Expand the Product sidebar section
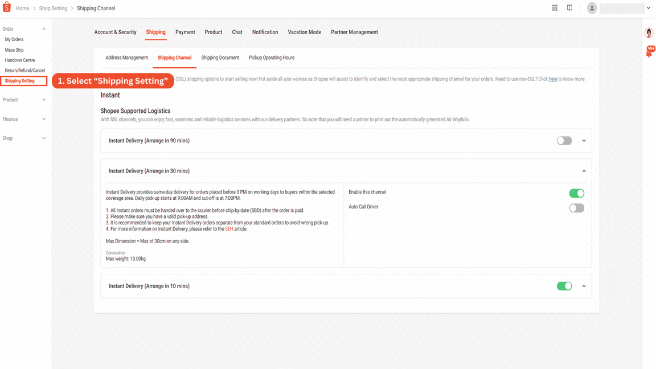 [44, 100]
